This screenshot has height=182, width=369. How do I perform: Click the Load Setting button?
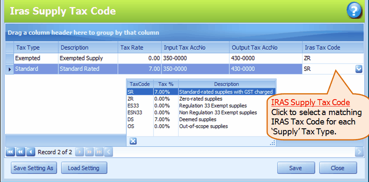pyautogui.click(x=84, y=168)
